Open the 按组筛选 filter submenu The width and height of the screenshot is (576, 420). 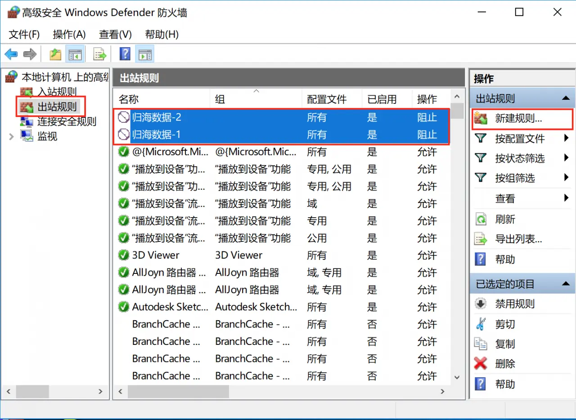515,178
